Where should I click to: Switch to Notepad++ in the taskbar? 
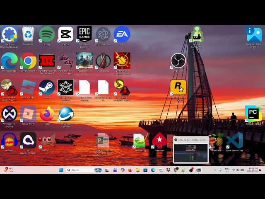point(183,170)
